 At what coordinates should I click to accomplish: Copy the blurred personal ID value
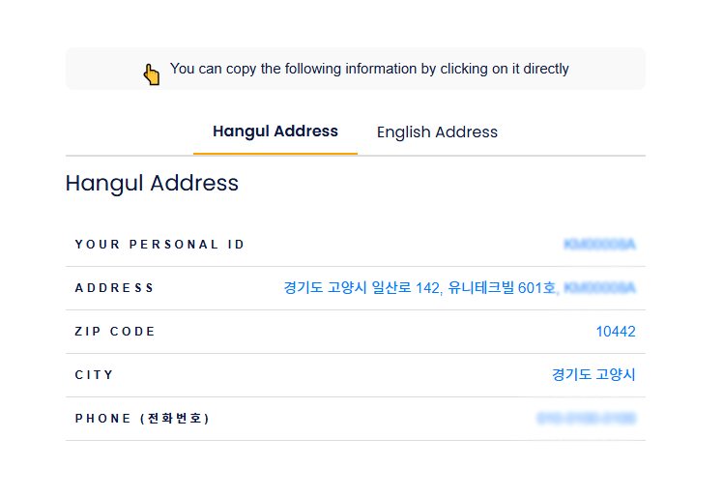pos(599,244)
